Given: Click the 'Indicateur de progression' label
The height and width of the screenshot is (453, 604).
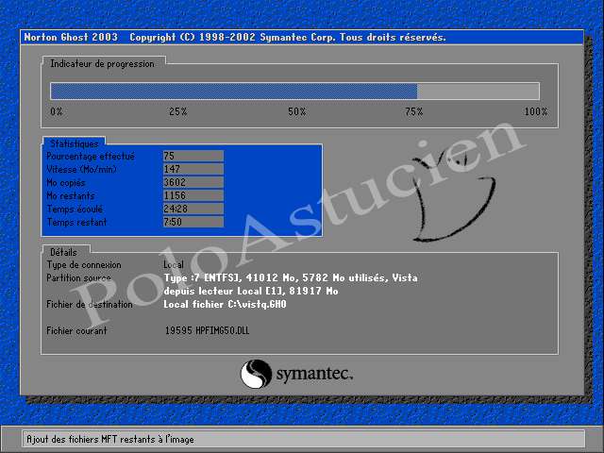Looking at the screenshot, I should pyautogui.click(x=102, y=64).
